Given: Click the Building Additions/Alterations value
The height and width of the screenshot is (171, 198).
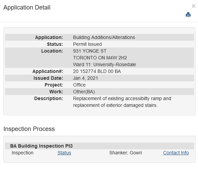Looking at the screenshot, I should click(104, 37).
